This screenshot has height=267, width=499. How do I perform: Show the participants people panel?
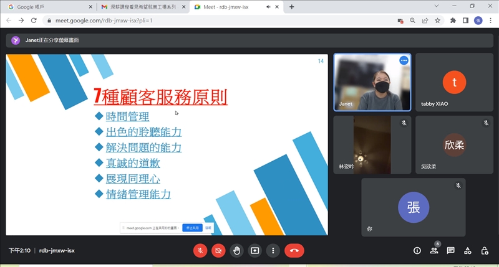[x=434, y=250]
